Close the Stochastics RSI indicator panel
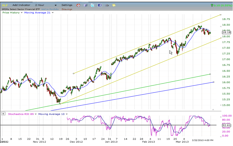Image resolution: width=233 pixels, height=146 pixels. [3, 114]
